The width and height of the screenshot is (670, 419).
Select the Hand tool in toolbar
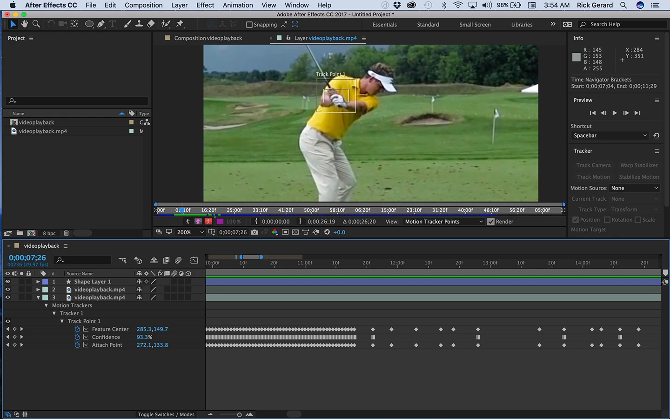tap(24, 24)
